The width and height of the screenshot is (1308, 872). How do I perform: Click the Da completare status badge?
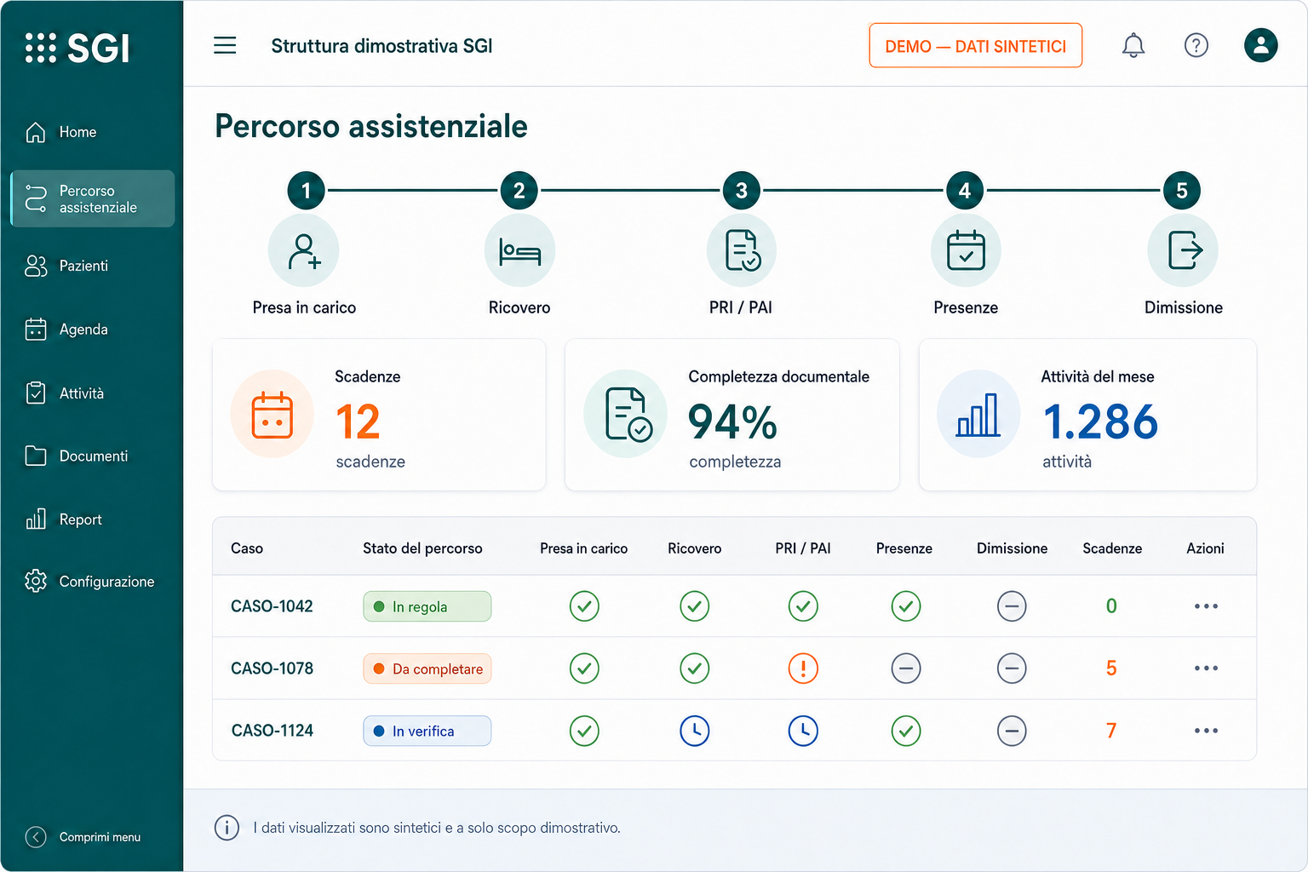pyautogui.click(x=427, y=668)
